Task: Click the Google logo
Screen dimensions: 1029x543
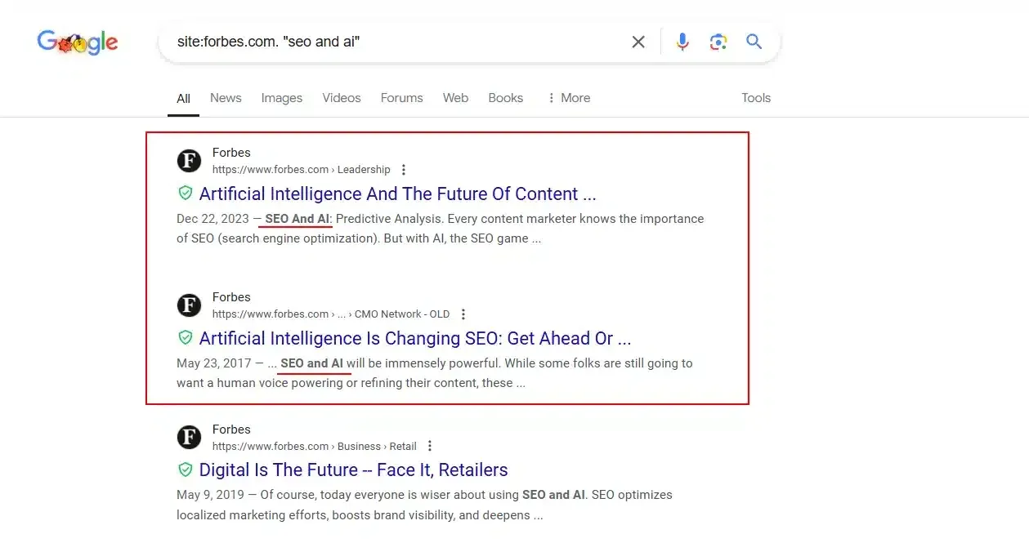Action: click(77, 42)
